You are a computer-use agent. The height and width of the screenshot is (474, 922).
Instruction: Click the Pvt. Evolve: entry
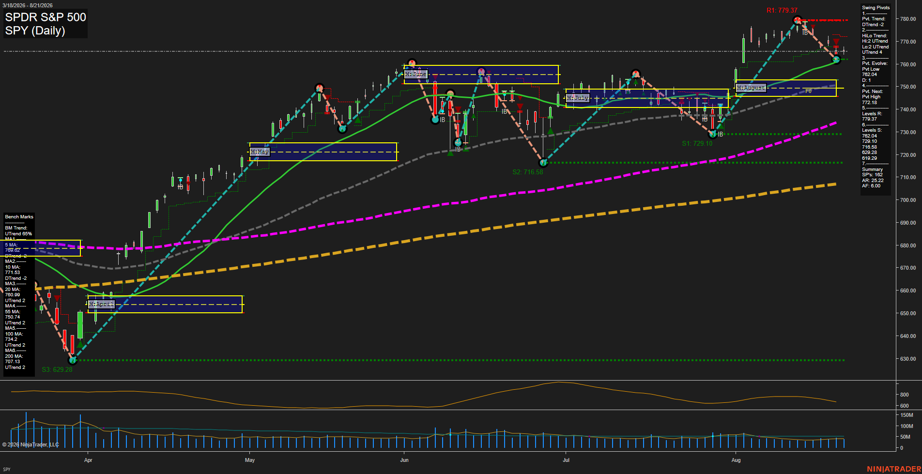tap(875, 63)
